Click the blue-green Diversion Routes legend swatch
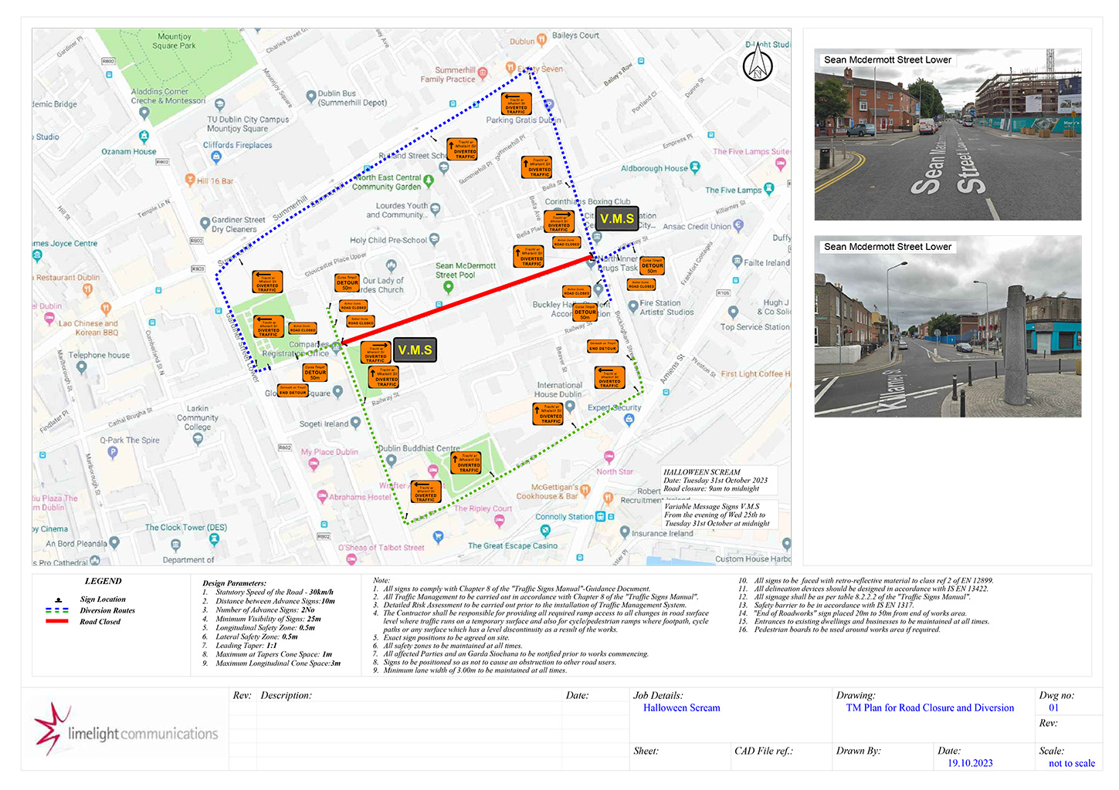The width and height of the screenshot is (1119, 790). click(57, 610)
